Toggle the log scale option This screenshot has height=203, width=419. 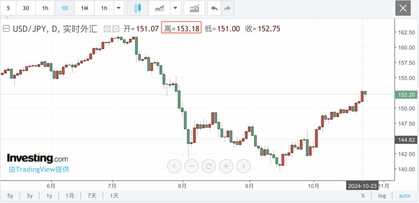click(382, 195)
